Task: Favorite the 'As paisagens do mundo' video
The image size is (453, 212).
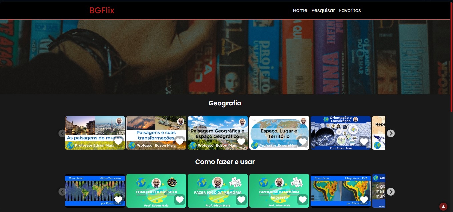Action: click(118, 141)
